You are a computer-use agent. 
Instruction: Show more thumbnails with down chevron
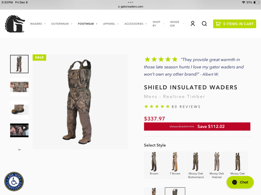[x=19, y=149]
